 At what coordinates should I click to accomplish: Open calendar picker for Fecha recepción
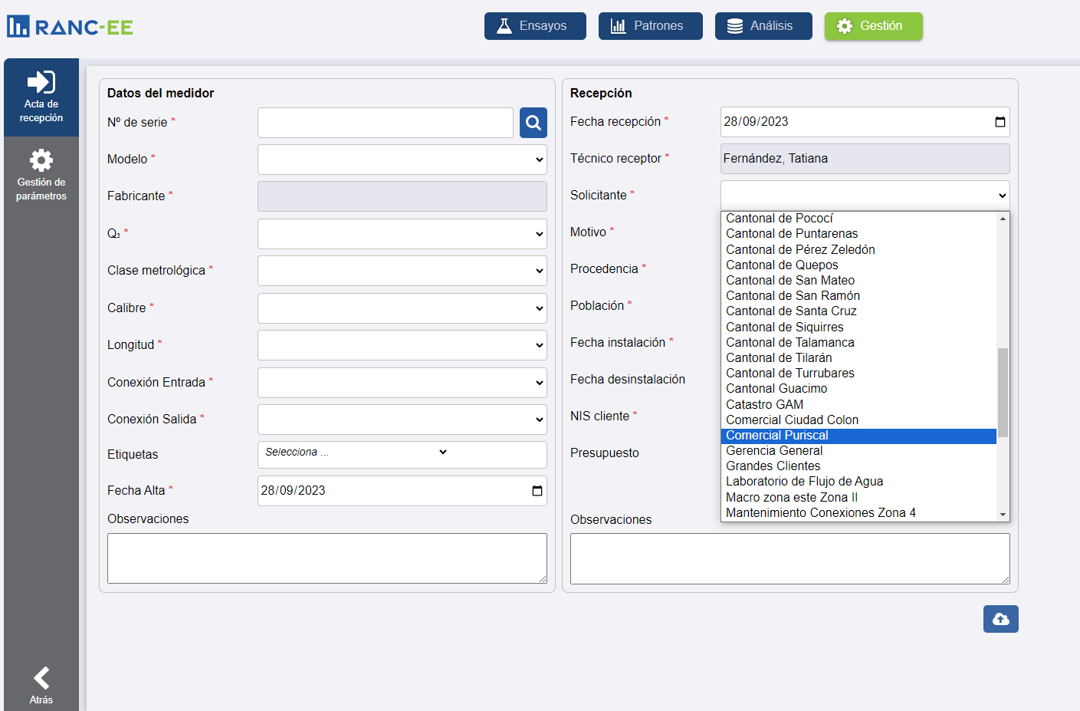[x=1000, y=122]
